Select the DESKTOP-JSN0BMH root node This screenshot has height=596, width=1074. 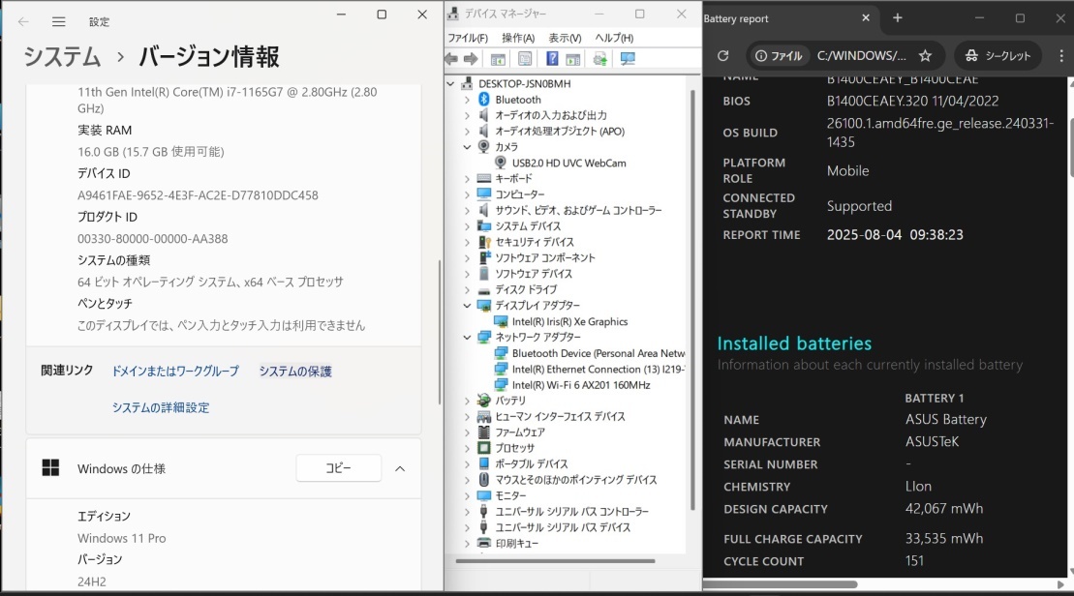pyautogui.click(x=524, y=83)
